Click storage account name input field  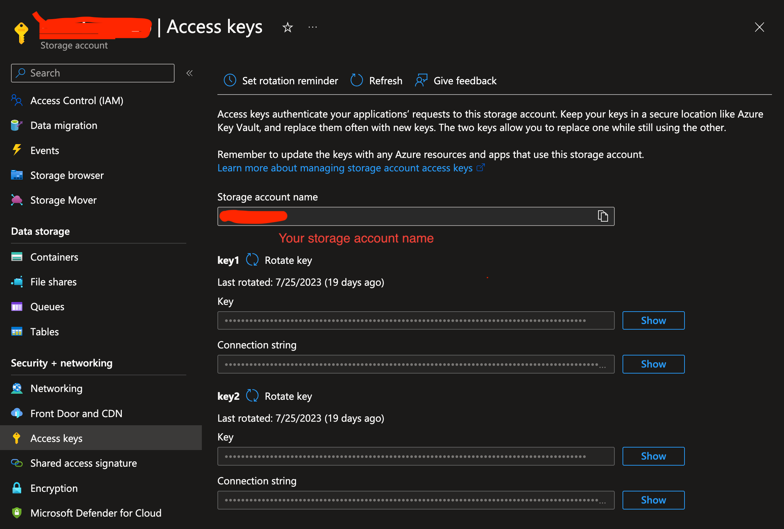[x=416, y=216]
